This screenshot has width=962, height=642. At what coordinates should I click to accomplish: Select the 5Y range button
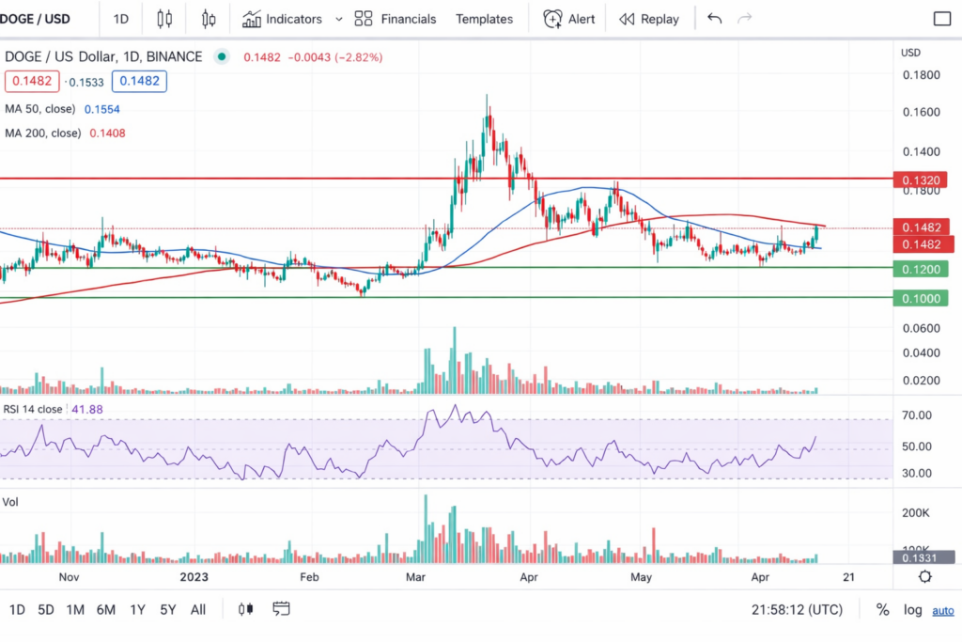point(167,609)
